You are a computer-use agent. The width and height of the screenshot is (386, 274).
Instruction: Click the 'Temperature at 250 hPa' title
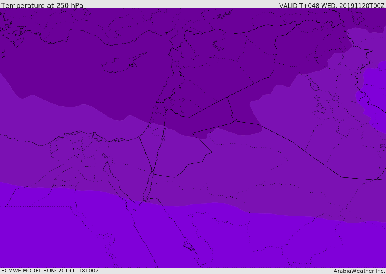pyautogui.click(x=42, y=5)
